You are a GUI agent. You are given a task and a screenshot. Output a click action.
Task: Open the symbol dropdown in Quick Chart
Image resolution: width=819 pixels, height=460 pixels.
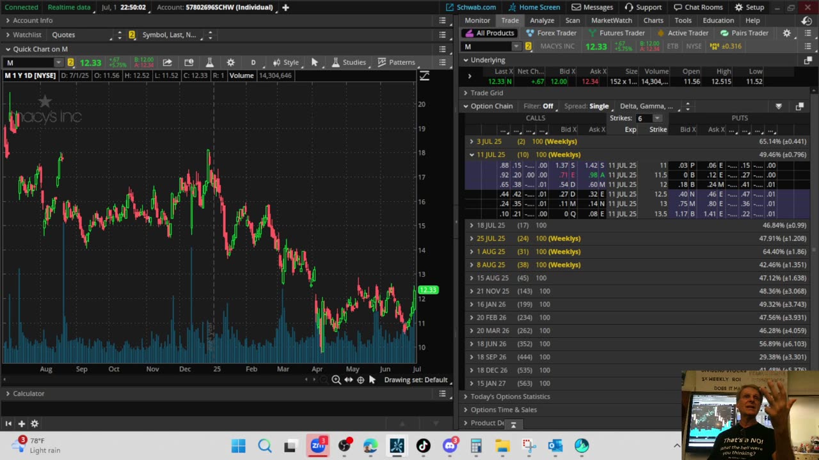coord(58,62)
